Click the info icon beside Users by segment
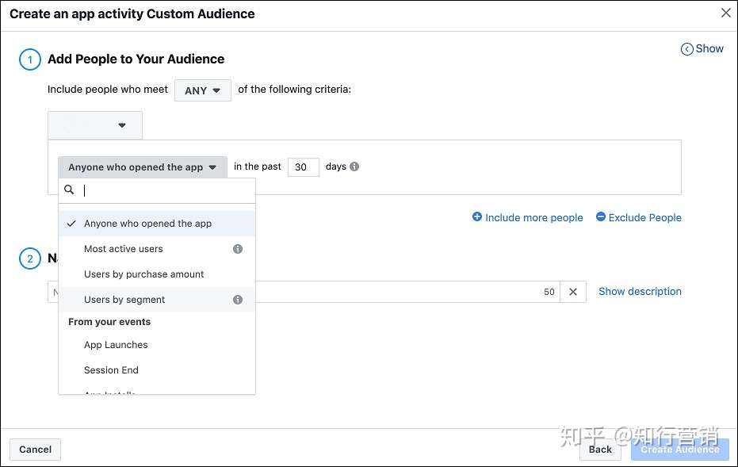This screenshot has height=467, width=738. point(237,299)
